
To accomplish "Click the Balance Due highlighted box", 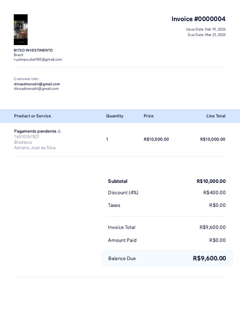I will pos(167,258).
